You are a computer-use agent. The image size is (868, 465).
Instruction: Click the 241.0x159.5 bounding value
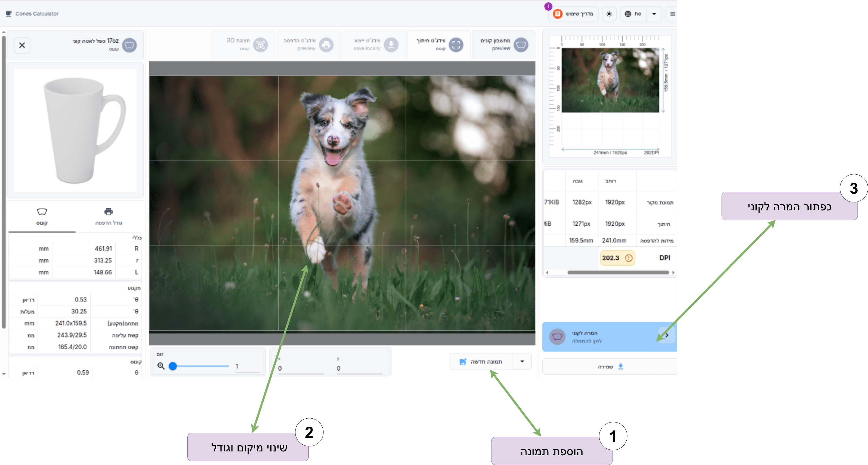(71, 323)
